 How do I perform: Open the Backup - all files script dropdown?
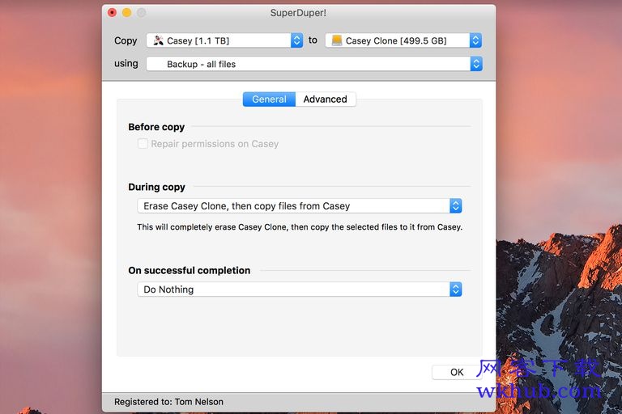pos(314,64)
